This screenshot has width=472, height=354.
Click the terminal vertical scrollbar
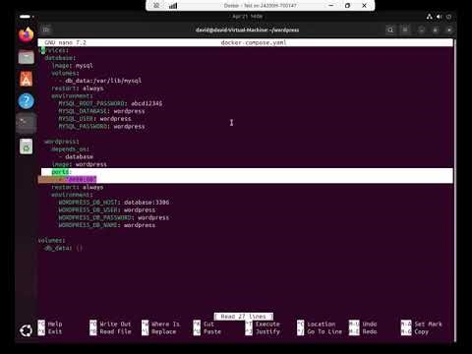[x=454, y=190]
